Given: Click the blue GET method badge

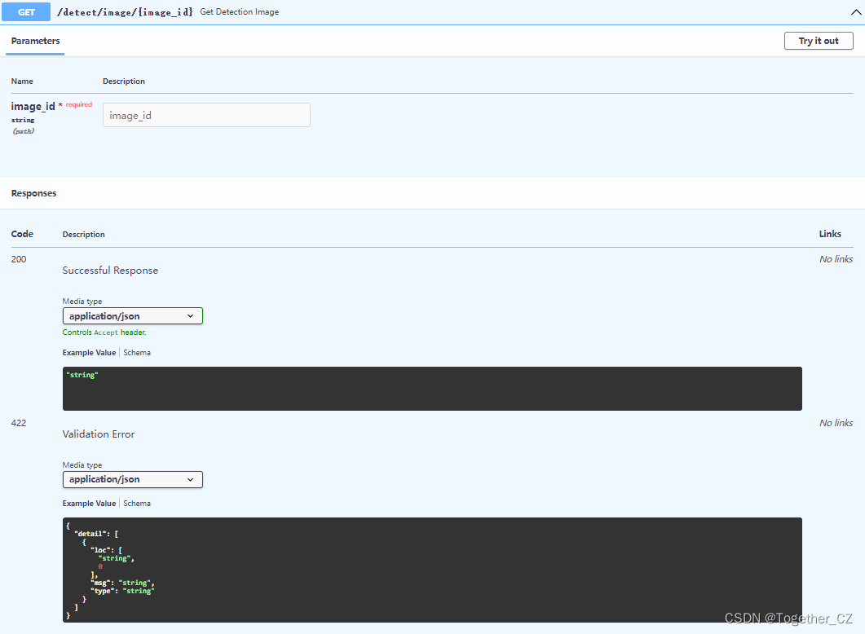Looking at the screenshot, I should 26,11.
